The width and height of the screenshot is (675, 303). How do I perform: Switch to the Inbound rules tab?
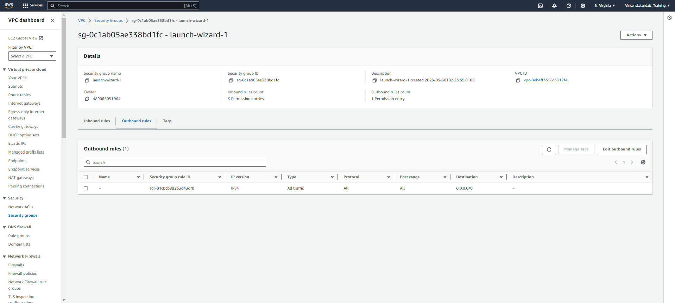click(97, 121)
